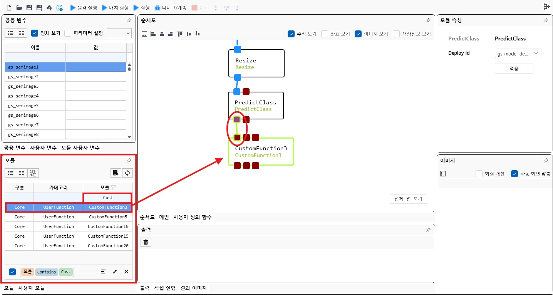Disable the 이미지 보기 checkbox
The height and width of the screenshot is (295, 553).
pyautogui.click(x=358, y=34)
